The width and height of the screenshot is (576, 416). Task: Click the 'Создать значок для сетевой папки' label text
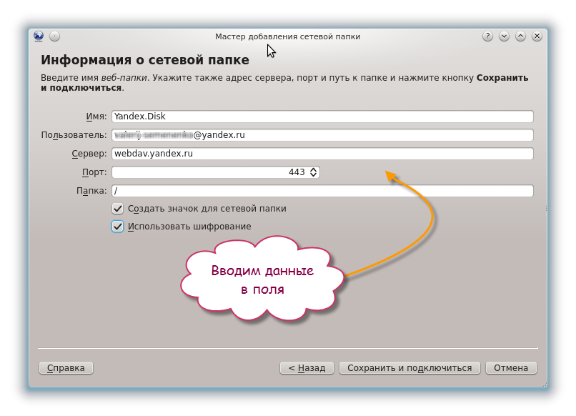click(x=207, y=209)
